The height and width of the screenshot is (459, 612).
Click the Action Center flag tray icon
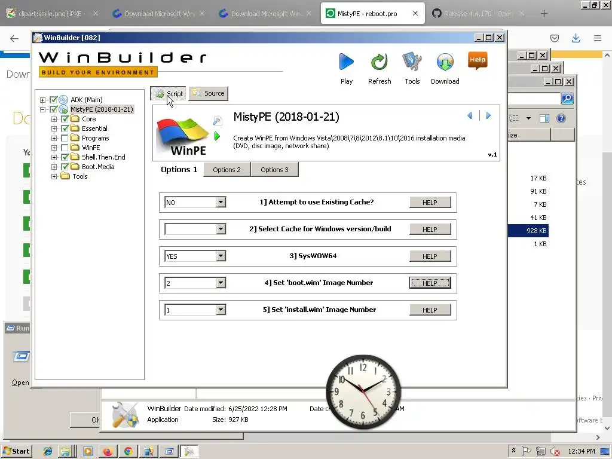527,451
